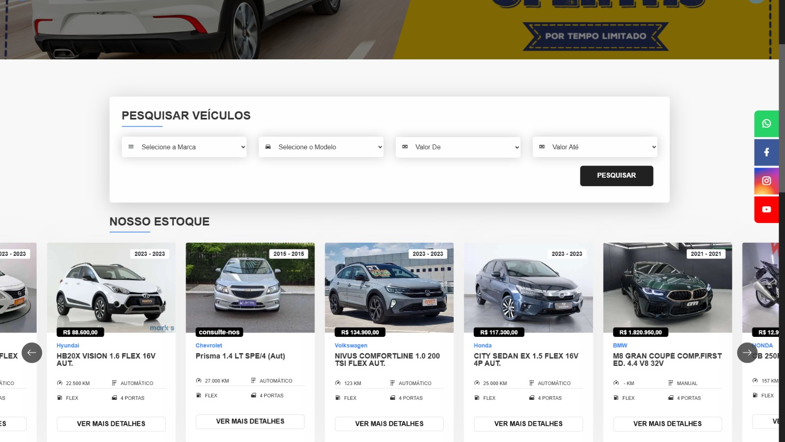The image size is (785, 442).
Task: Click the 2021 - 2021 year badge
Action: point(706,254)
